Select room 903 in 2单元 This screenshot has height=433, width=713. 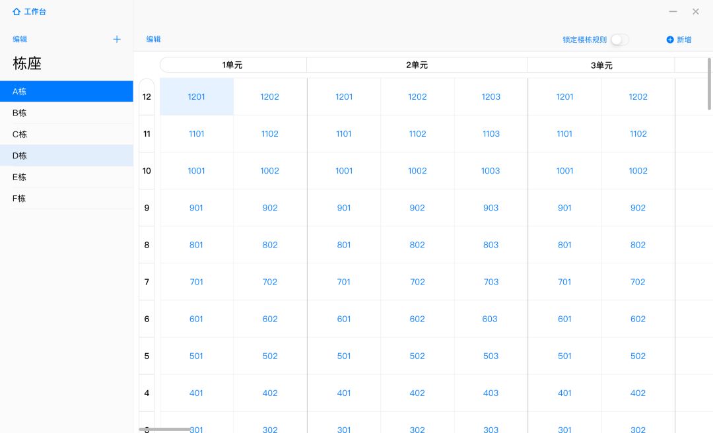pyautogui.click(x=491, y=208)
